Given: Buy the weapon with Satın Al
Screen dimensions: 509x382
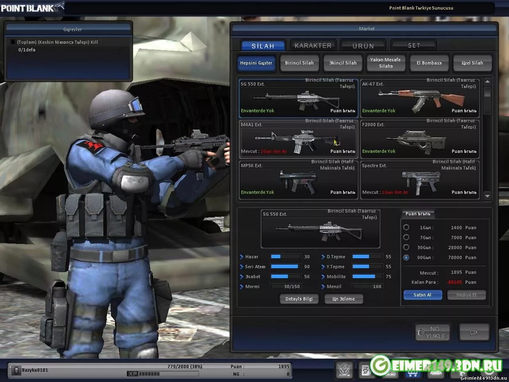Looking at the screenshot, I should (422, 295).
